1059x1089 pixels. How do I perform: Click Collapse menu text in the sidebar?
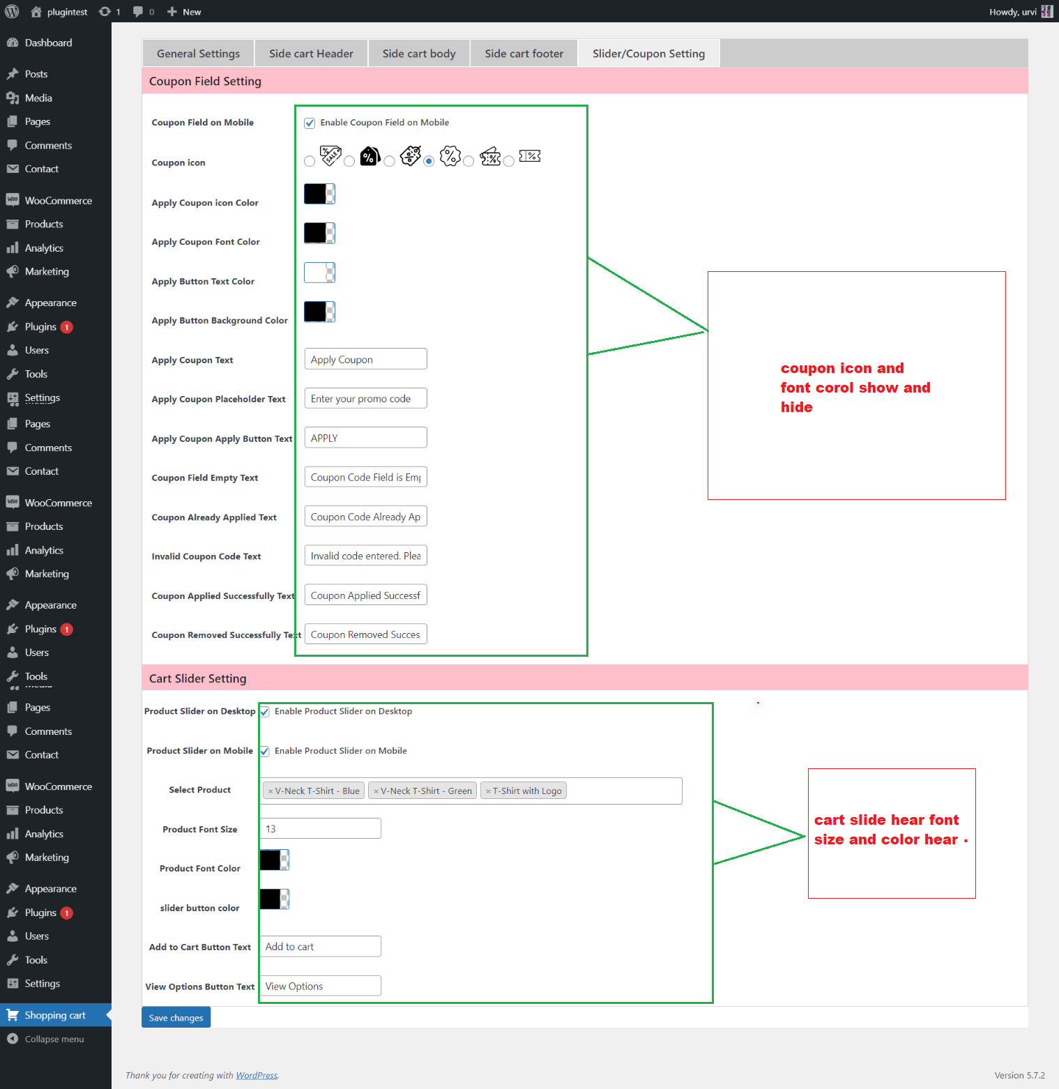tap(54, 1039)
